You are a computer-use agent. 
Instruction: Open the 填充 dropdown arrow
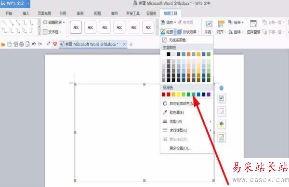pos(175,23)
